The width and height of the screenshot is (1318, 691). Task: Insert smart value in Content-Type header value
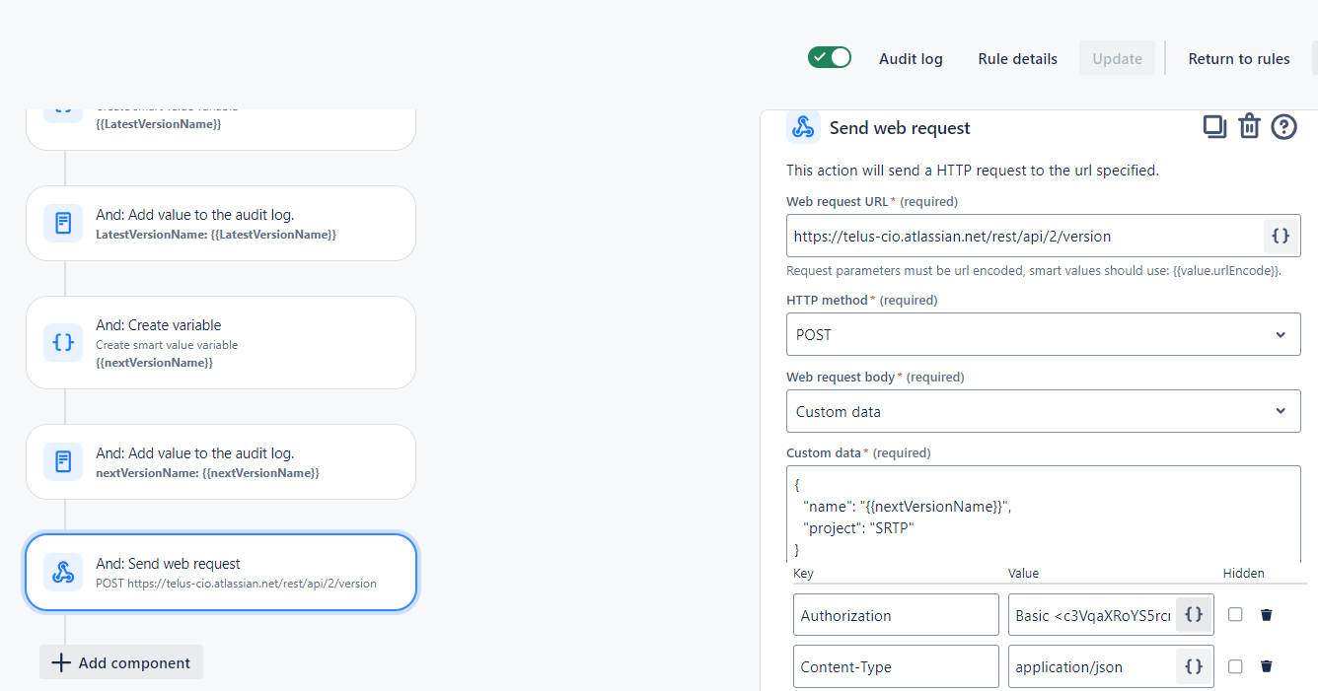pyautogui.click(x=1194, y=666)
